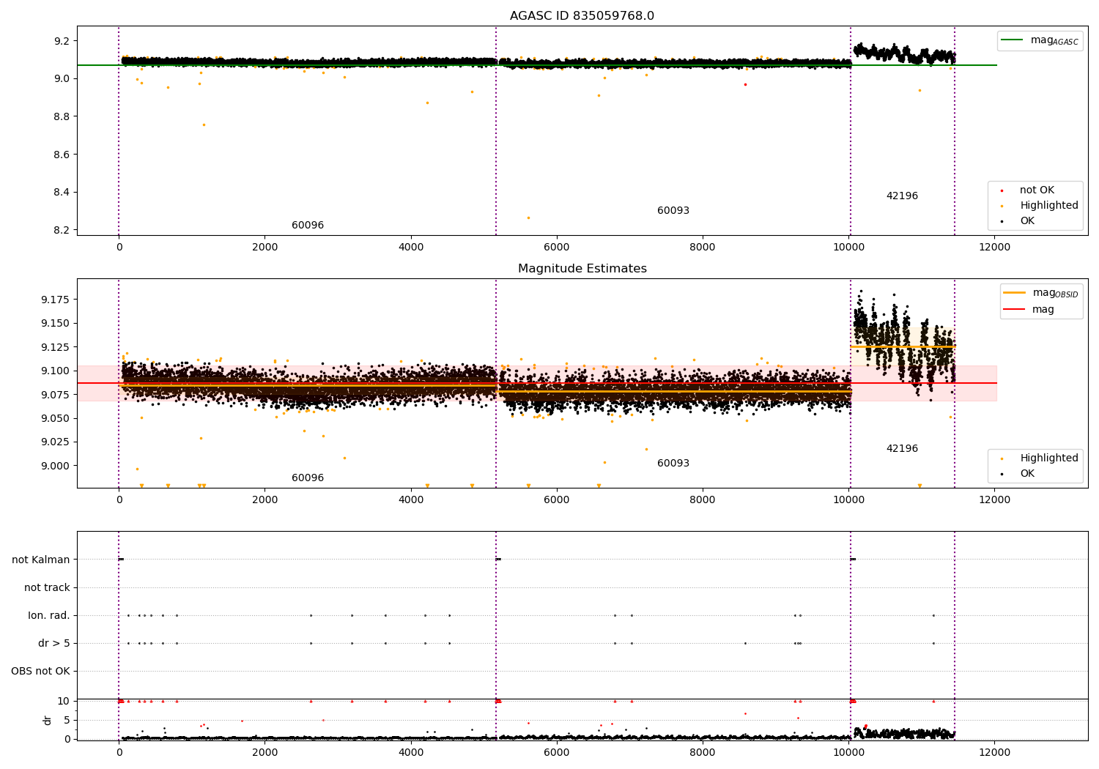Screen dimensions: 1099x769
Task: Click the Ion. rad. row label
Action: coord(49,616)
